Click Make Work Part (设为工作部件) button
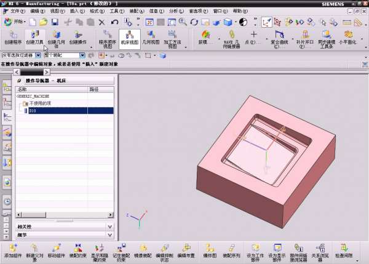 pyautogui.click(x=255, y=253)
